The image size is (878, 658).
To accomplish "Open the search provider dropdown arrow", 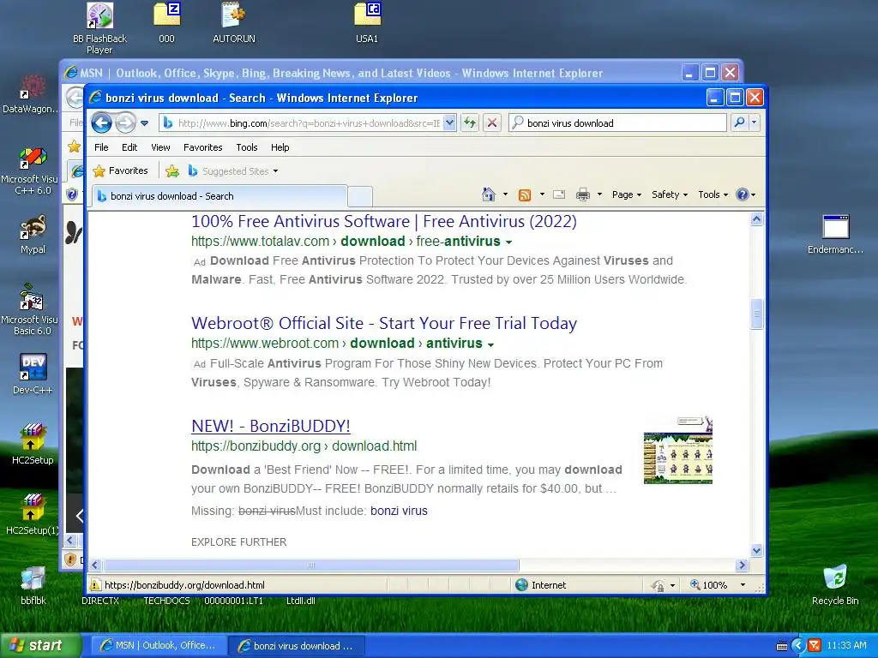I will pos(755,123).
